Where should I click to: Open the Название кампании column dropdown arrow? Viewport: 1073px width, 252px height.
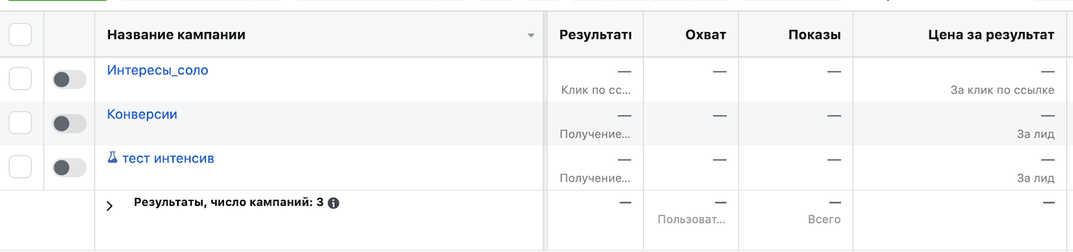coord(531,35)
